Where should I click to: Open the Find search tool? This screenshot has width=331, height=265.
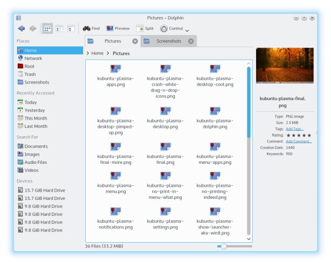pos(91,29)
